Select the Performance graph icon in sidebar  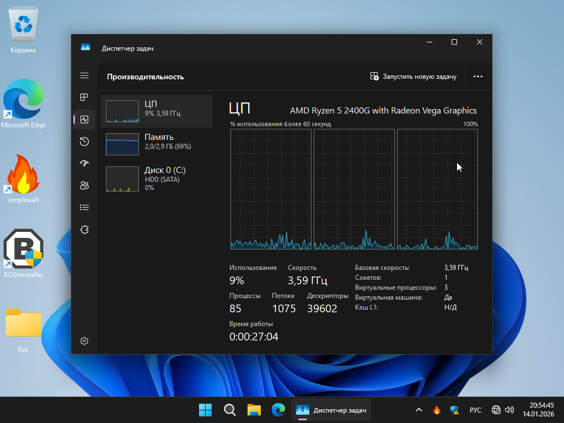(84, 119)
